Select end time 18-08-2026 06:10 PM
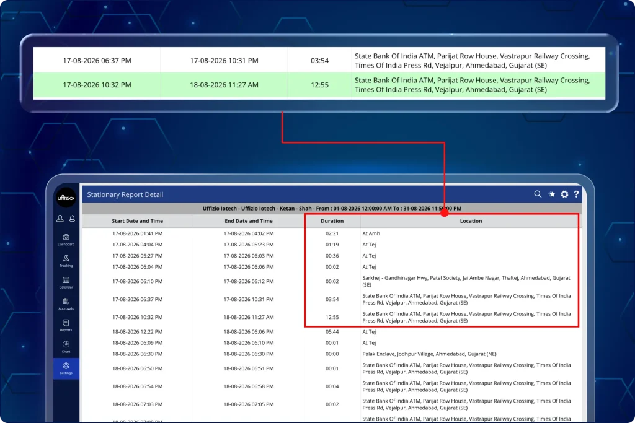 [249, 342]
